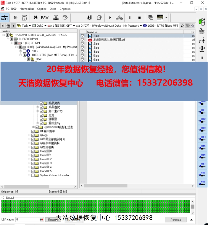Check the System Volume Information checkbox
Screen dimensions: 208x225
[x=33, y=175]
